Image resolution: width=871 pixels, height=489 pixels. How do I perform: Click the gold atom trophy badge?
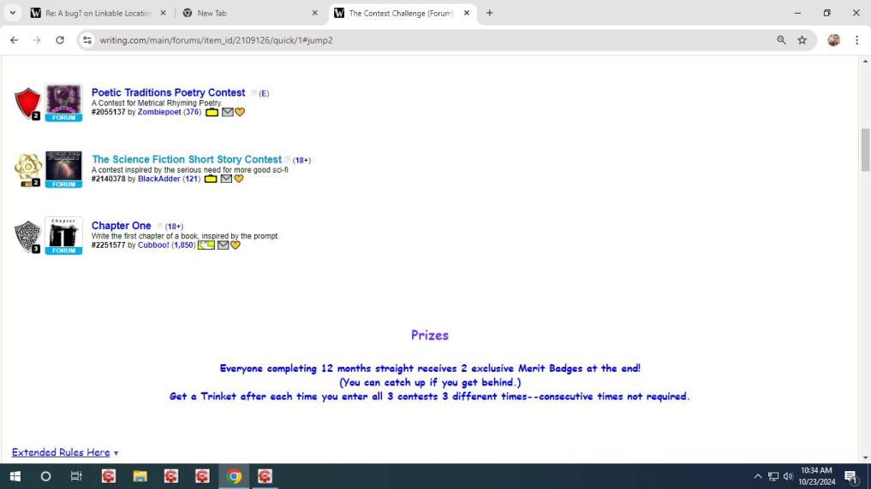coord(27,170)
